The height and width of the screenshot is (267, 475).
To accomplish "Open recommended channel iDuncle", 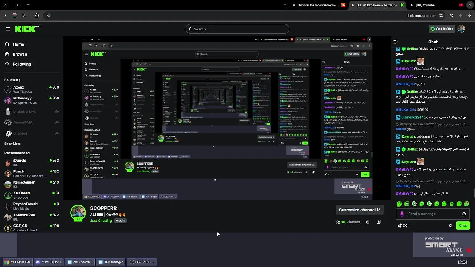I will coord(32,162).
